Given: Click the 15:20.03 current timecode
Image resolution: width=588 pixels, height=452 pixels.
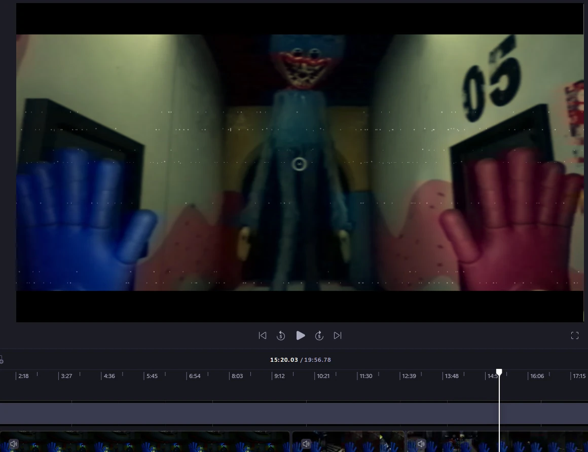Looking at the screenshot, I should click(x=284, y=360).
